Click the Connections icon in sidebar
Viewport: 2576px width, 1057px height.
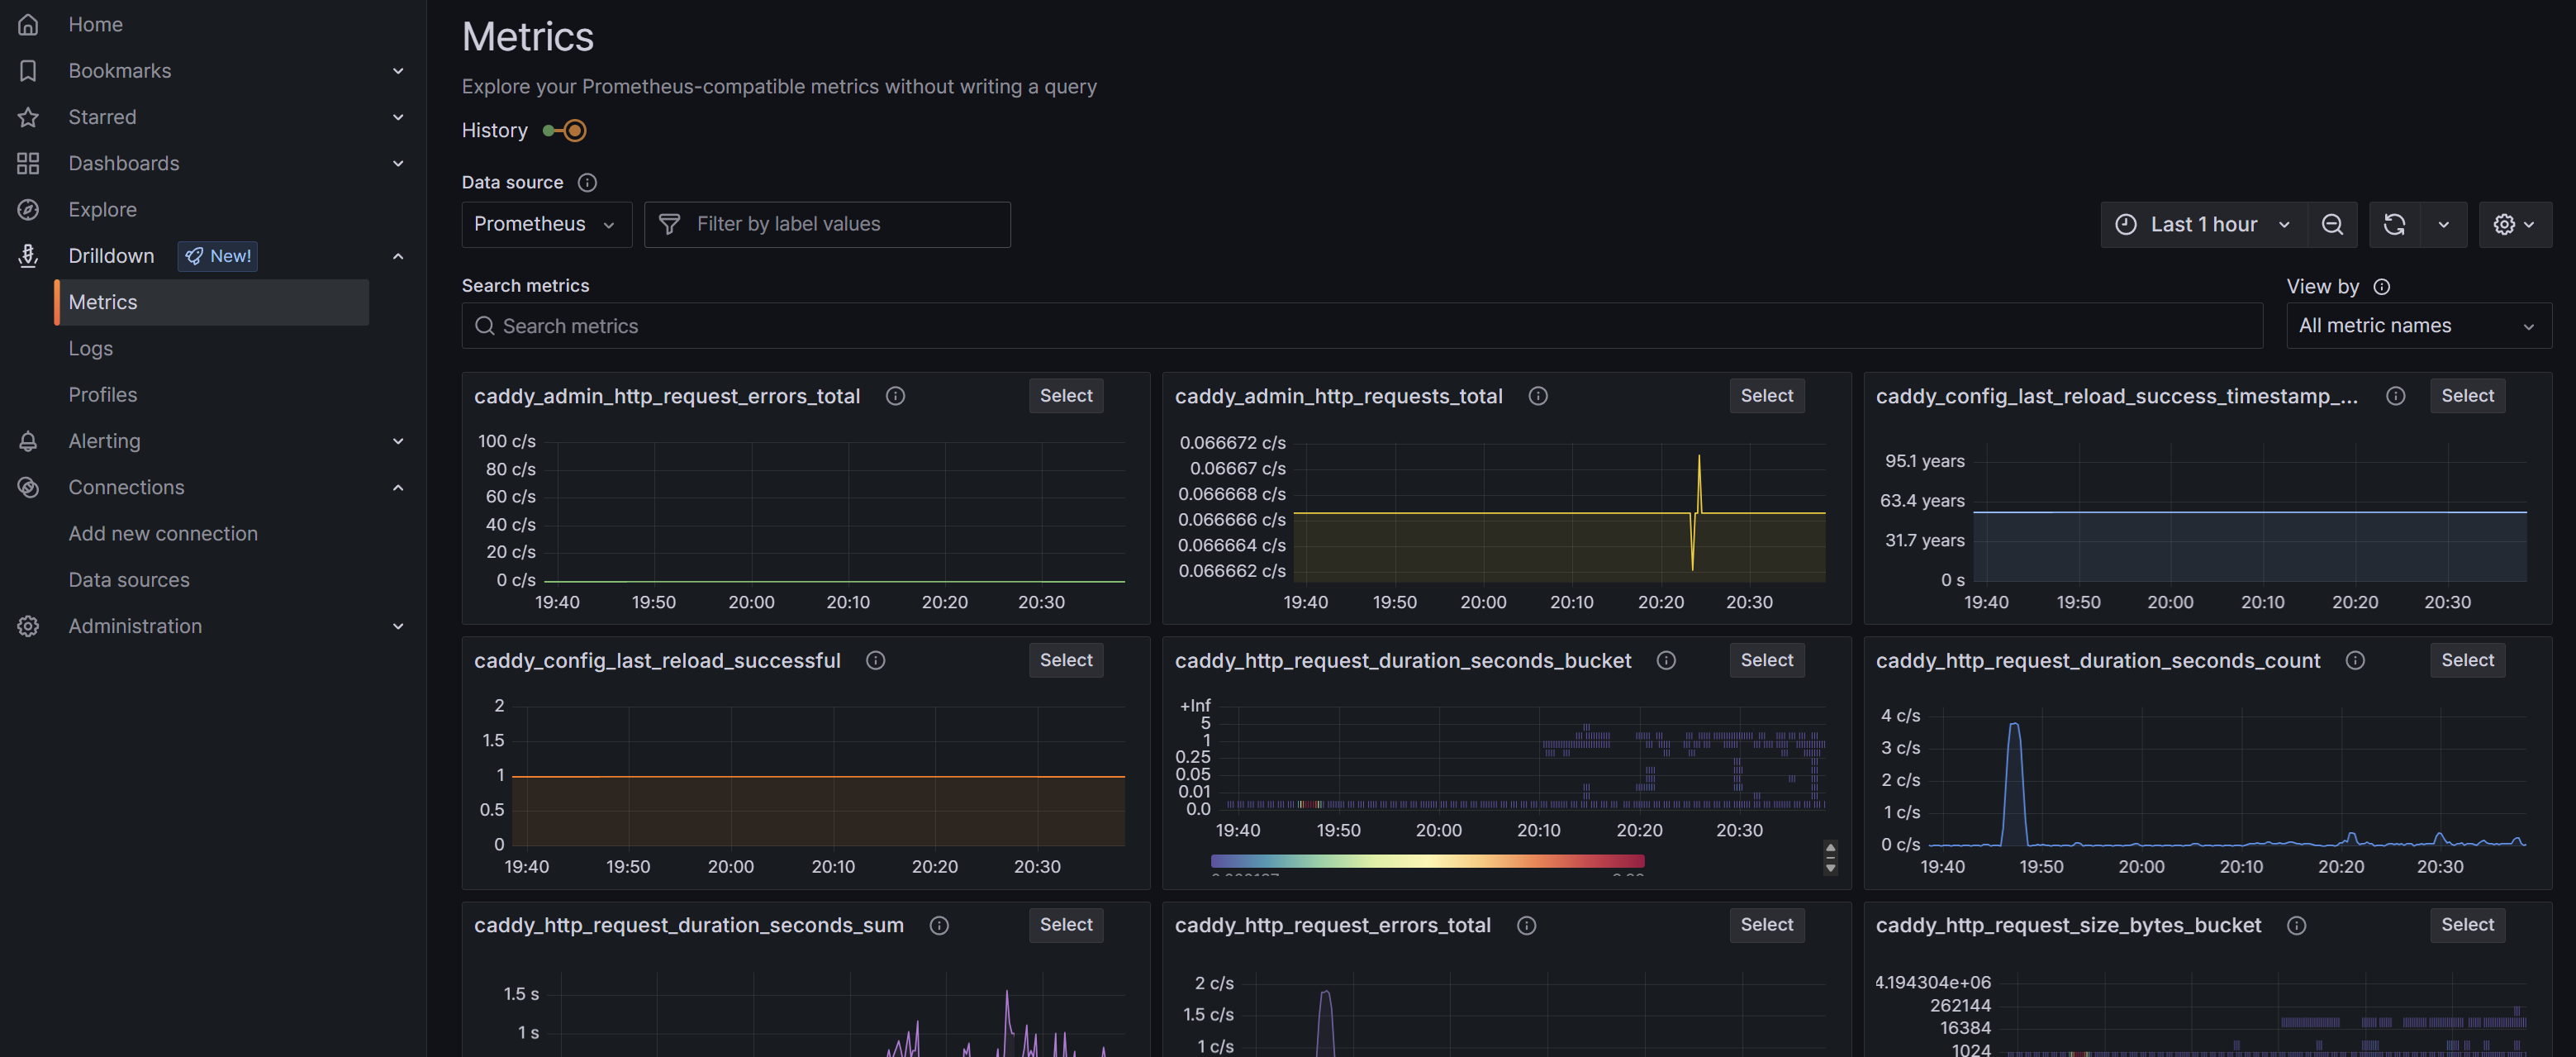click(x=28, y=487)
